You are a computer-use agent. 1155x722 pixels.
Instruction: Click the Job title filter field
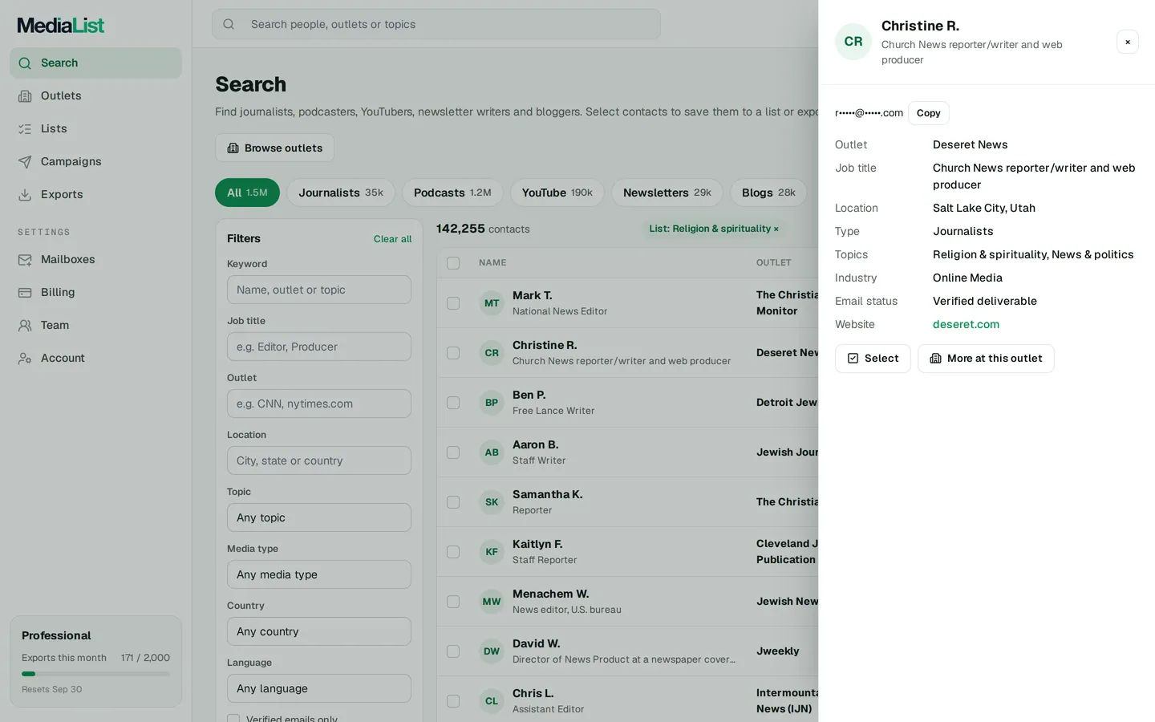(319, 347)
